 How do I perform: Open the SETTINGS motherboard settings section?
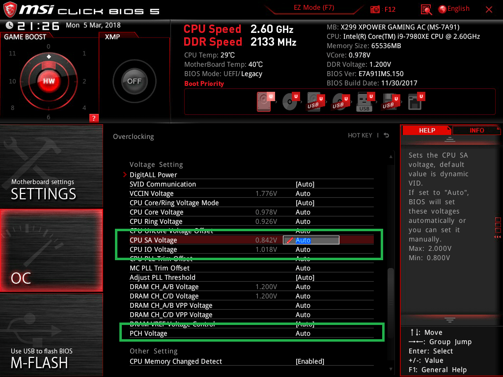pyautogui.click(x=51, y=166)
